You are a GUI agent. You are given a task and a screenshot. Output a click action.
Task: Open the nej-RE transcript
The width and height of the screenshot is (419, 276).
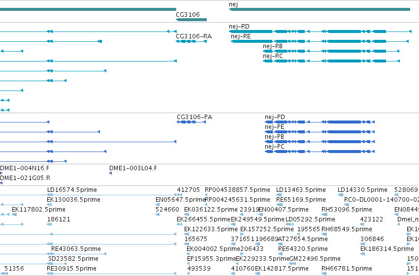click(320, 41)
